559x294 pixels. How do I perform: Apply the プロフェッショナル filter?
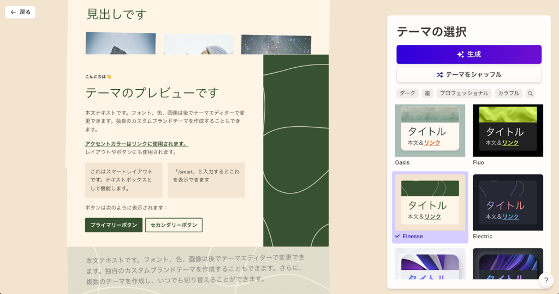(x=464, y=93)
